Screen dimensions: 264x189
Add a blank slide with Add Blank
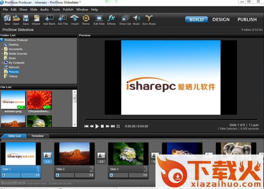coord(49,20)
